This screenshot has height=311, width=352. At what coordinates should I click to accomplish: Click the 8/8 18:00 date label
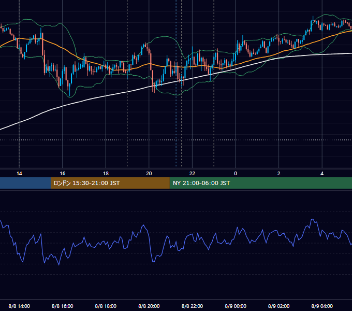pos(106,306)
